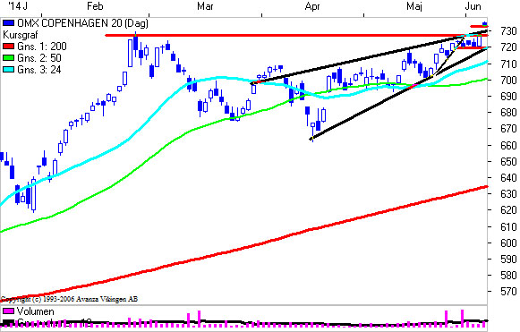Click the 680 price axis value
The width and height of the screenshot is (520, 332).
point(508,113)
